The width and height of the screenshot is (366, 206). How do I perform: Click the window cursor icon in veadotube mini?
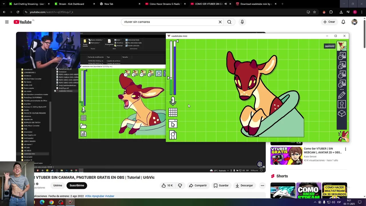(x=173, y=124)
